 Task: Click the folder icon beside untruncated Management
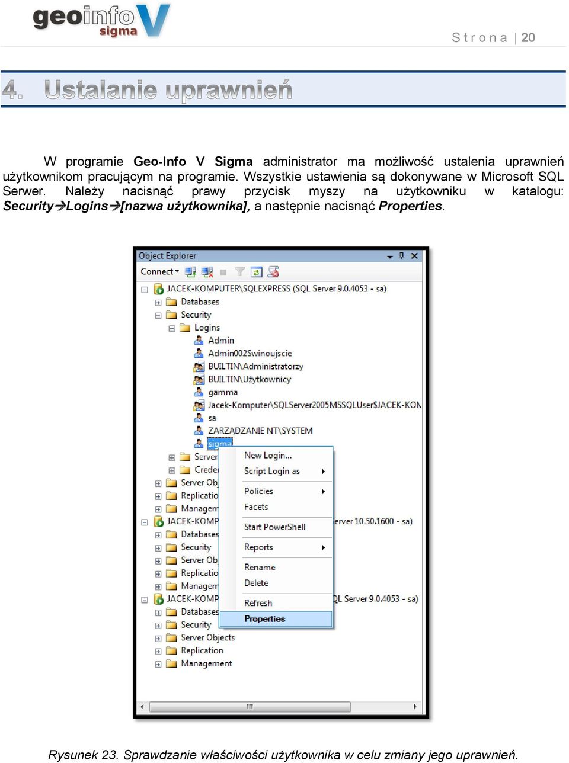click(x=171, y=664)
